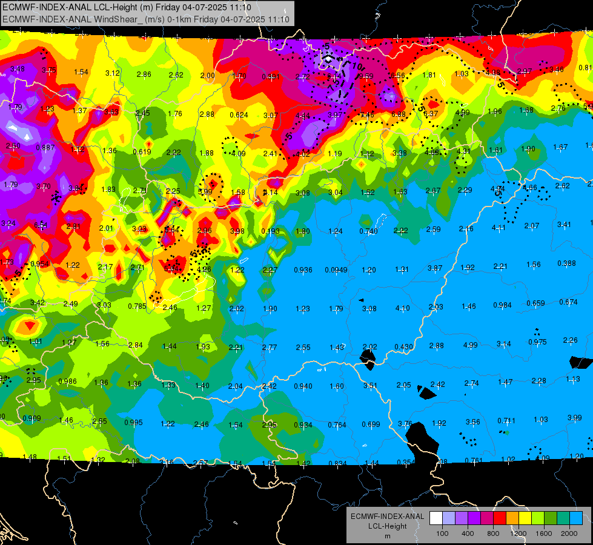Image resolution: width=593 pixels, height=545 pixels.
Task: Click the wind shear value 0.388
Action: click(566, 263)
